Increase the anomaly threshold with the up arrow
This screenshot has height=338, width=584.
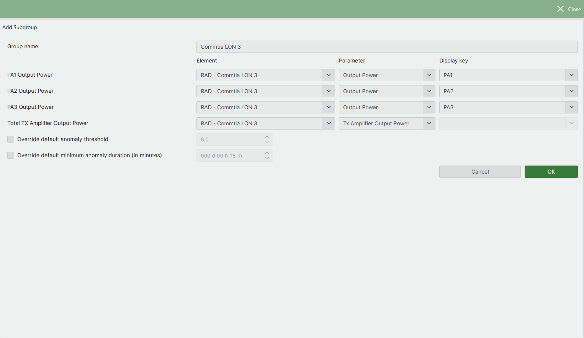click(x=267, y=137)
